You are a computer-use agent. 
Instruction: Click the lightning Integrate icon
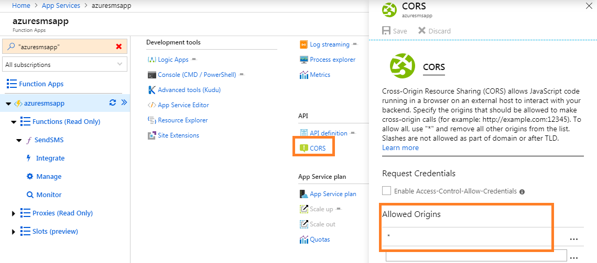28,158
